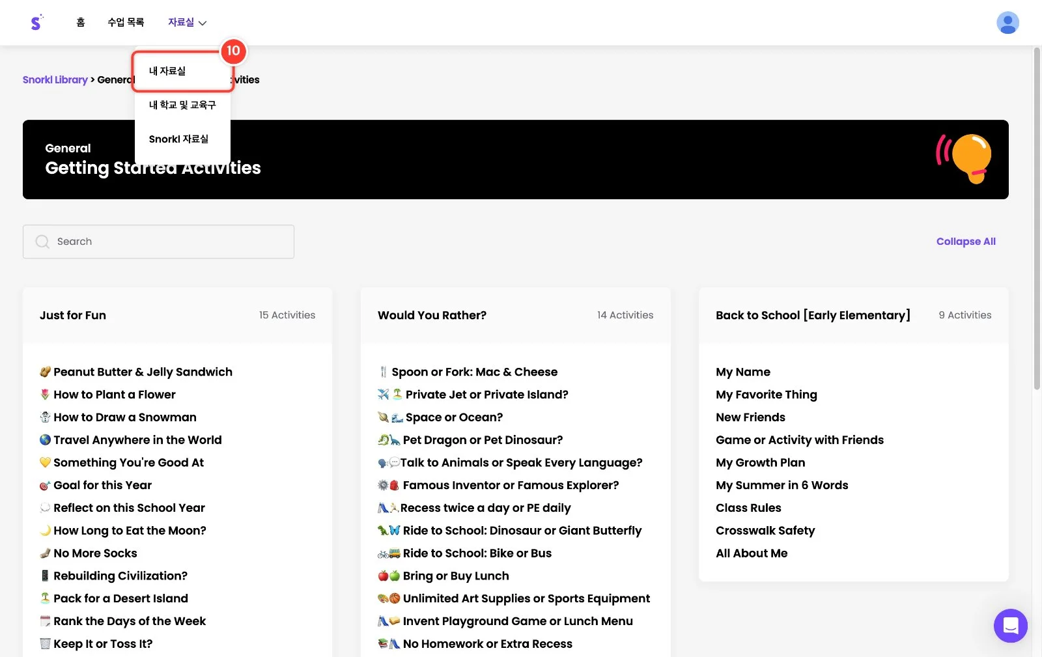The height and width of the screenshot is (657, 1042).
Task: Open 수업 목록 navigation item
Action: tap(126, 22)
